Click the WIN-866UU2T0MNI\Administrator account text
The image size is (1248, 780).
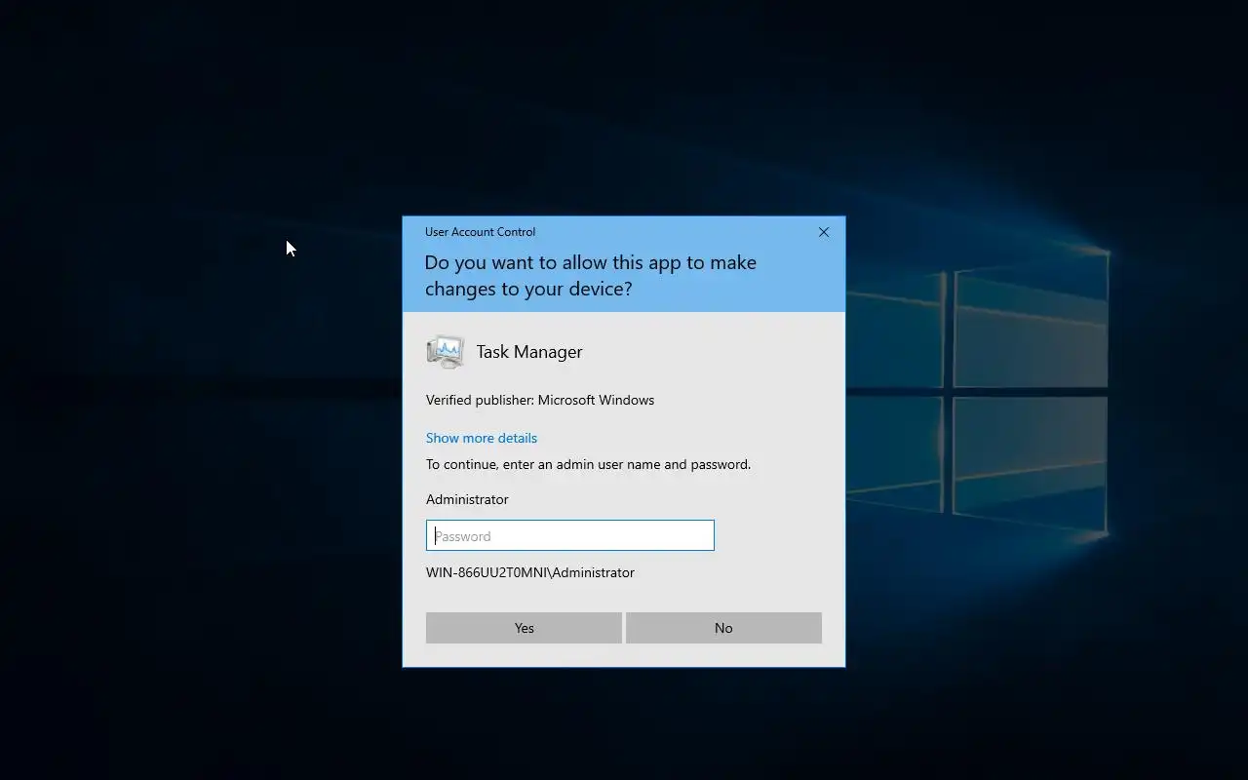point(530,572)
